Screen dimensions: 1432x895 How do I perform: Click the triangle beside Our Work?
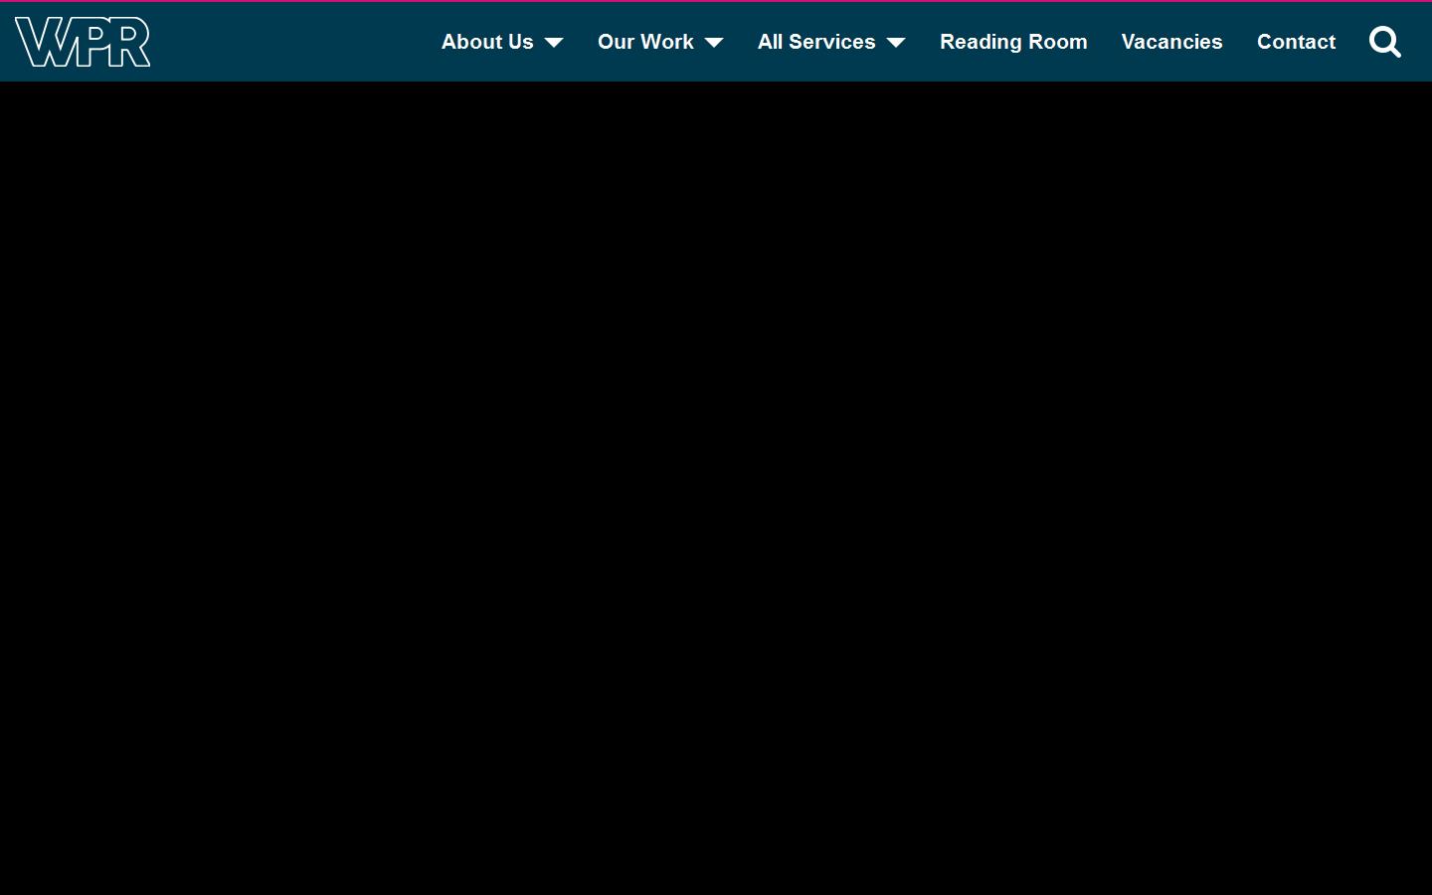[714, 43]
